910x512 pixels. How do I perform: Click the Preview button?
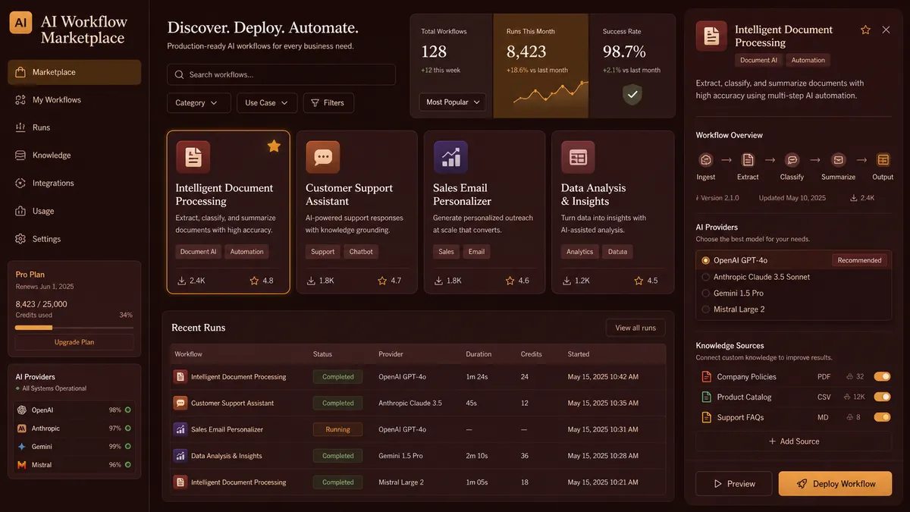[x=733, y=483]
